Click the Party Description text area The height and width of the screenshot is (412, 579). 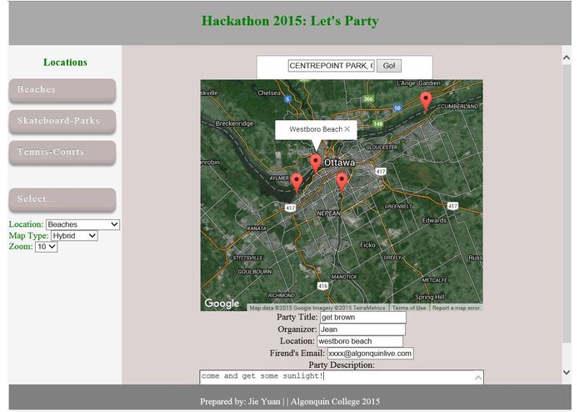(342, 377)
